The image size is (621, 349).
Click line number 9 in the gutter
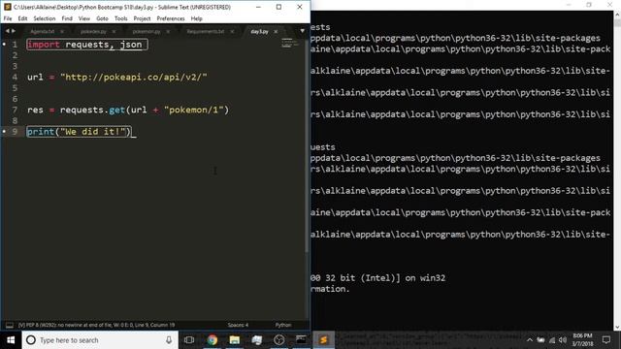[x=15, y=132]
